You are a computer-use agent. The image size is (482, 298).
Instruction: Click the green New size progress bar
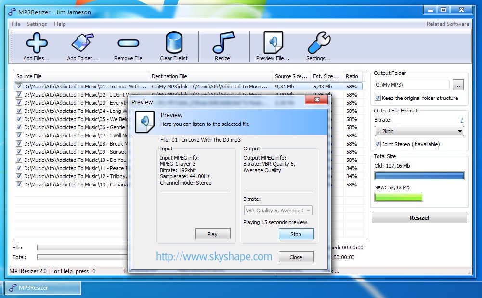click(x=398, y=198)
